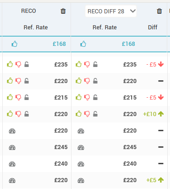This screenshot has height=189, width=170.
Task: Open the RECO DIFF 28 dropdown
Action: (111, 11)
